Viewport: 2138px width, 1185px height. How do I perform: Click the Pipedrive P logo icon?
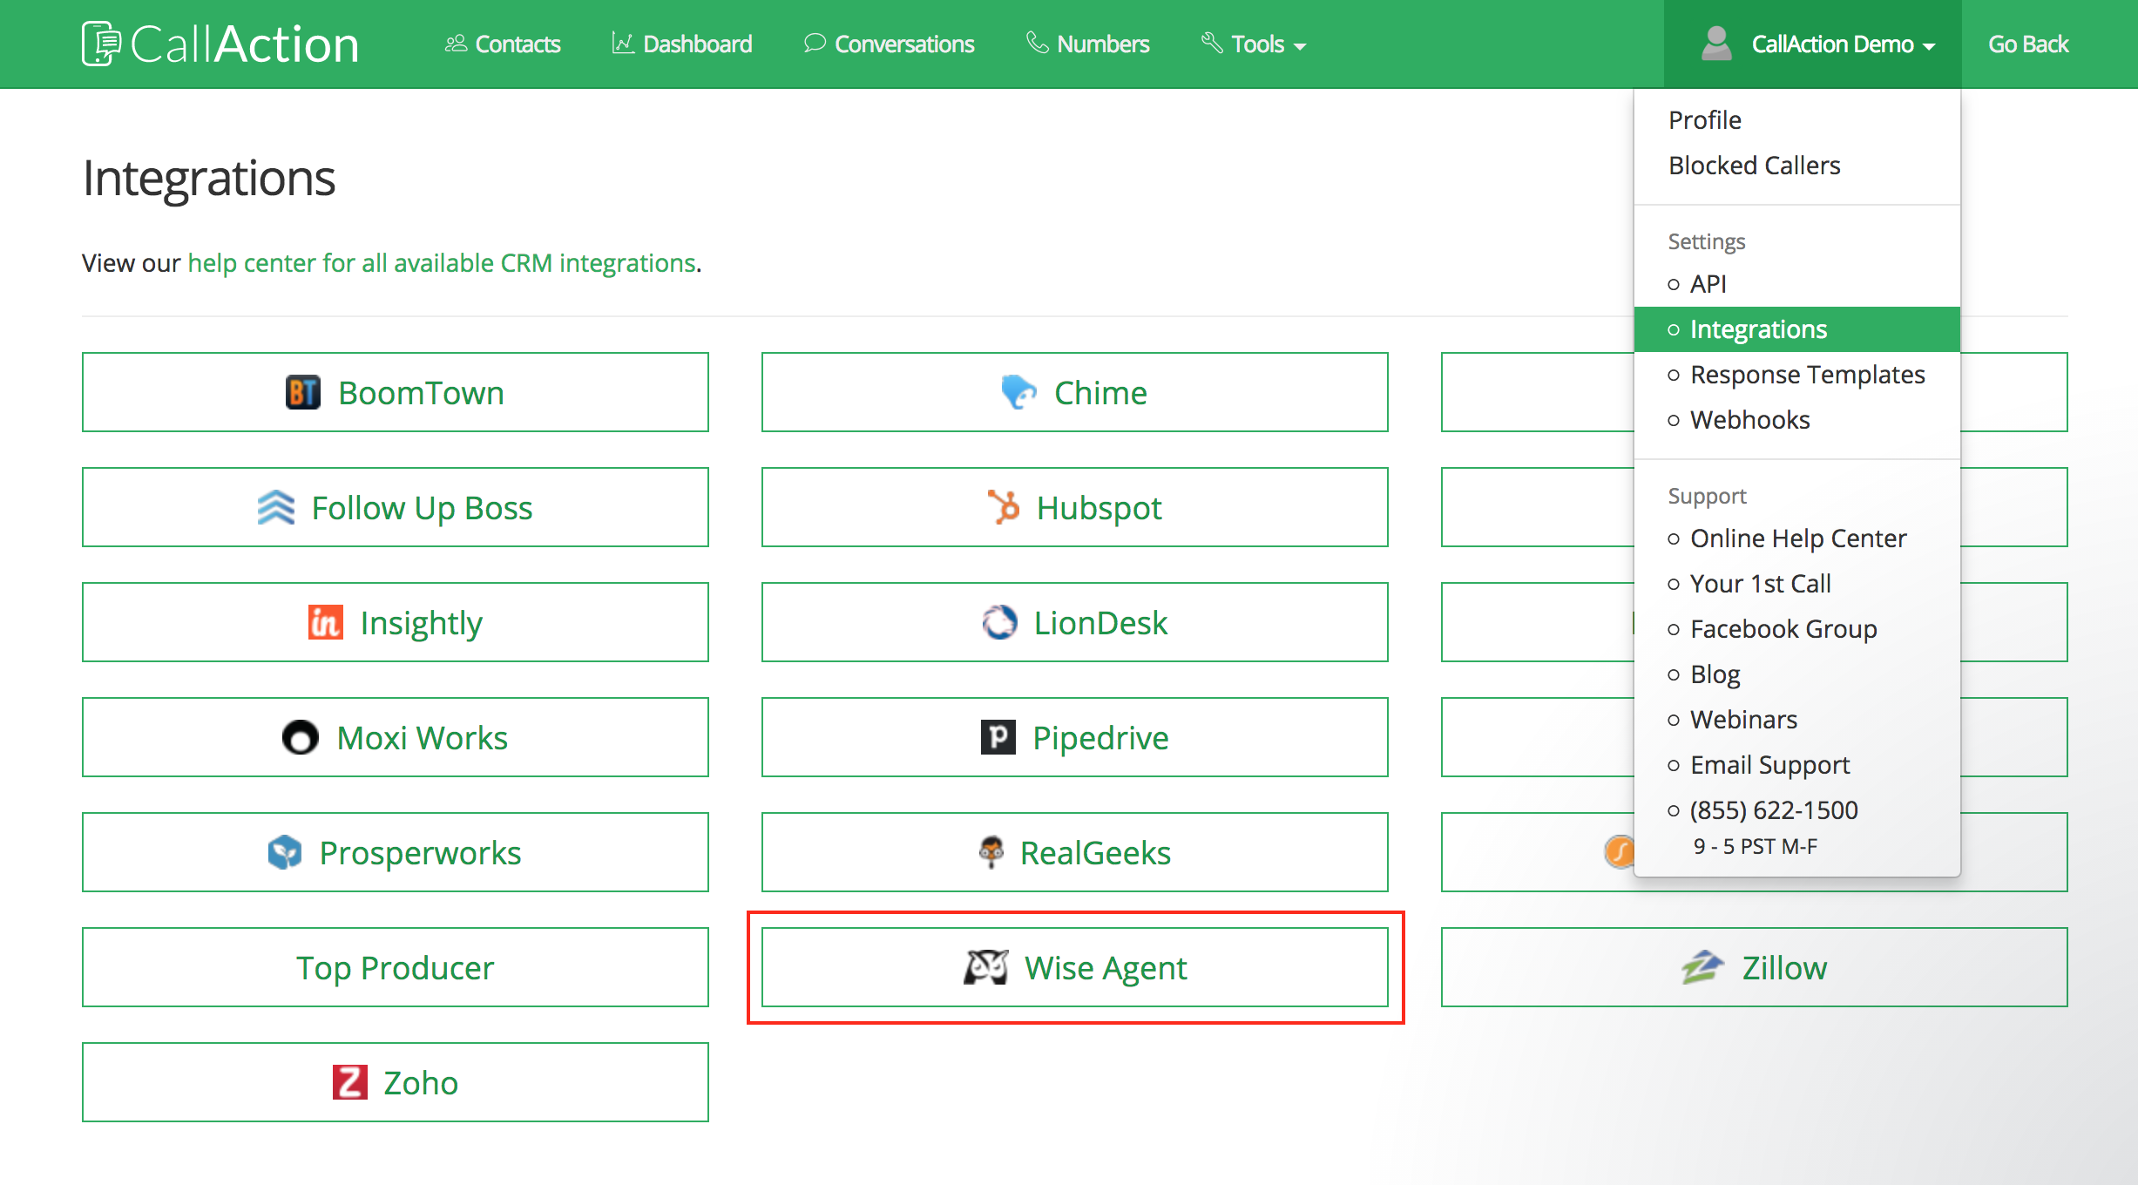pyautogui.click(x=998, y=737)
